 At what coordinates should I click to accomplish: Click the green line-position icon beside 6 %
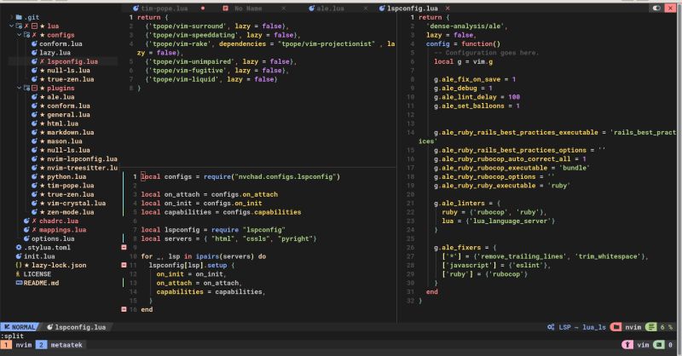click(x=650, y=327)
